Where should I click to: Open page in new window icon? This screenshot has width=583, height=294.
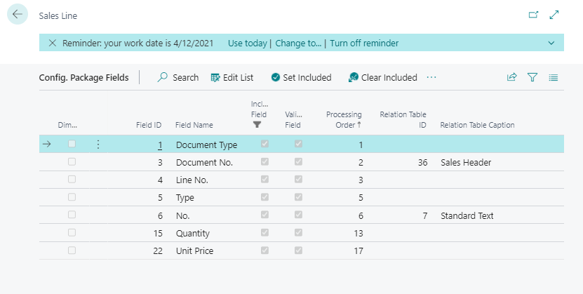[x=532, y=15]
